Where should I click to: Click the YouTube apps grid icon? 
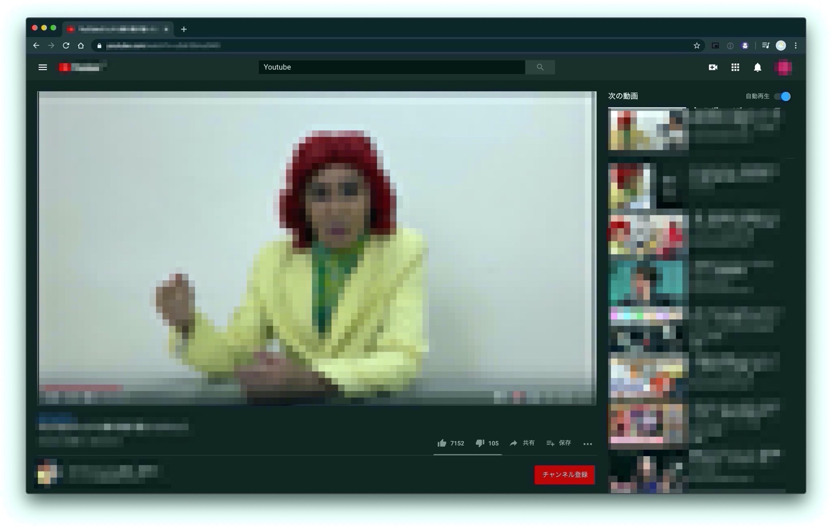(x=735, y=67)
